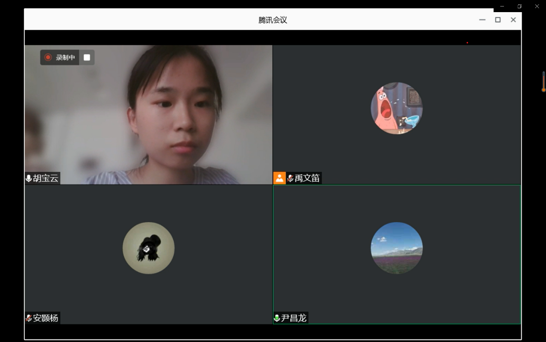The width and height of the screenshot is (546, 342).
Task: Maximize the 腾讯会议 meeting window
Action: pyautogui.click(x=498, y=20)
